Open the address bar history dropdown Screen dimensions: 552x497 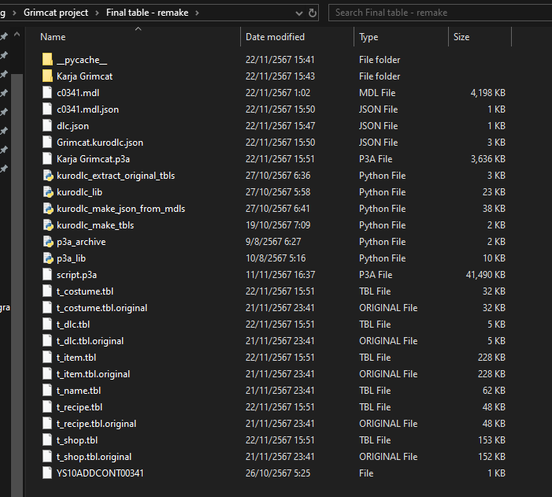pos(299,13)
